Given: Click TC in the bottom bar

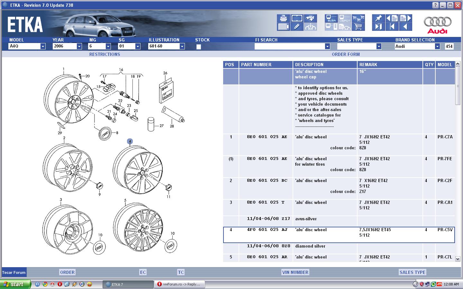Looking at the screenshot, I should pyautogui.click(x=181, y=272).
